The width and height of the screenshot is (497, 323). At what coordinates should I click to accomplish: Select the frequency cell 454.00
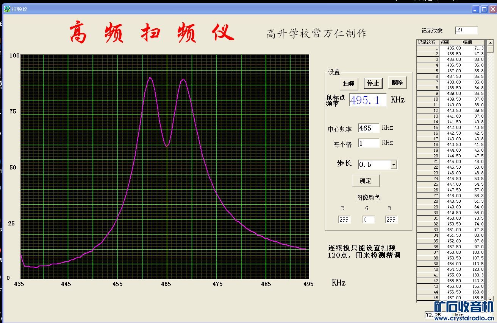pos(450,264)
